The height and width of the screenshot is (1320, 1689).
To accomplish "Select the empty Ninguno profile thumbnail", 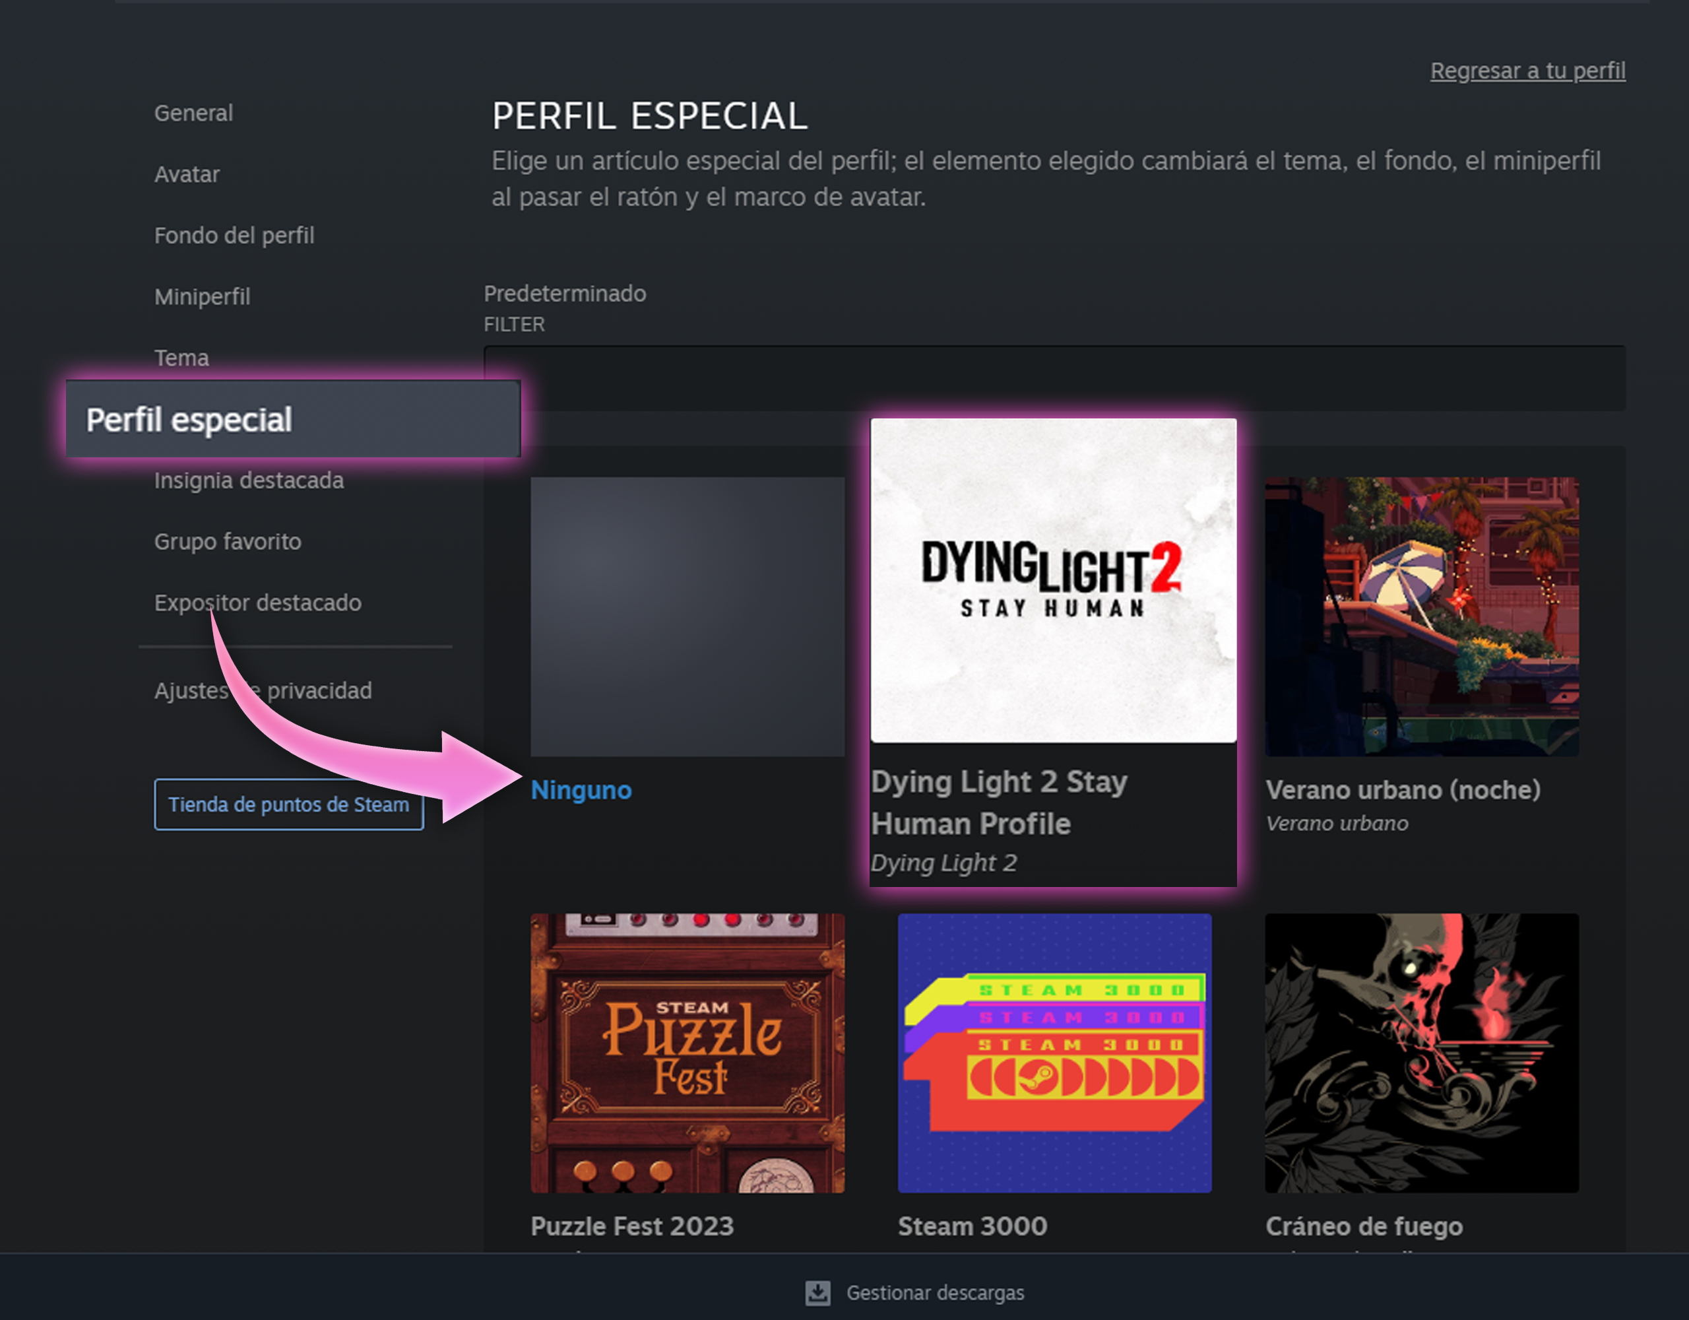I will [687, 616].
